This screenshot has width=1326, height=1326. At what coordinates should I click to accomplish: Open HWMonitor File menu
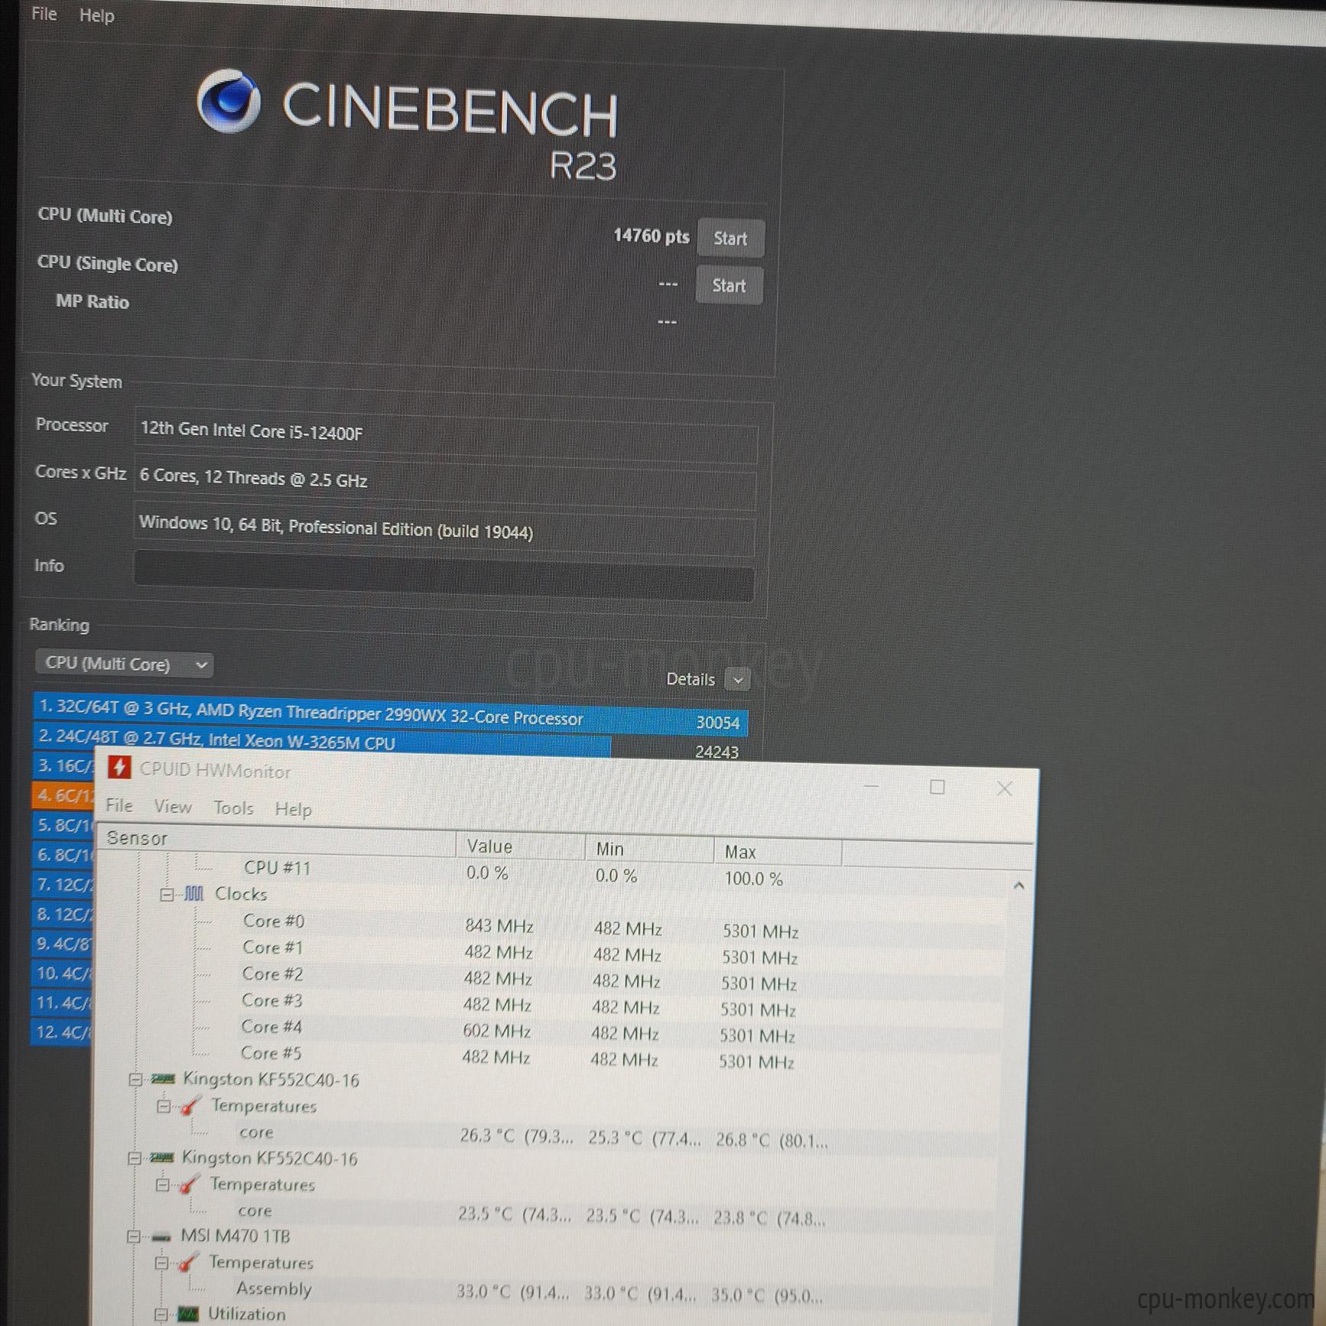click(x=119, y=804)
